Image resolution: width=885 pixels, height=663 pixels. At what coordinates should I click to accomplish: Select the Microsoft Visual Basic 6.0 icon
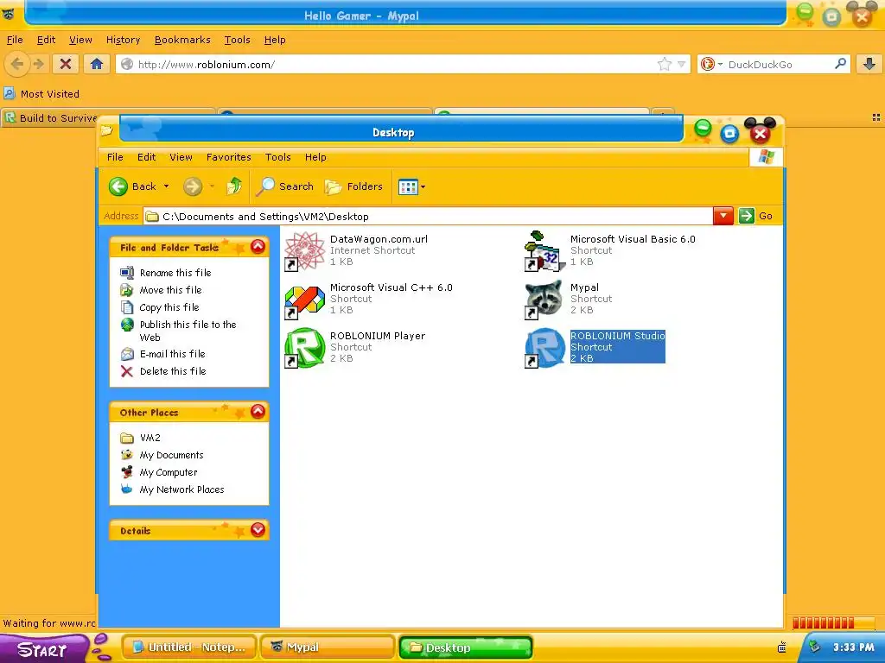click(544, 251)
